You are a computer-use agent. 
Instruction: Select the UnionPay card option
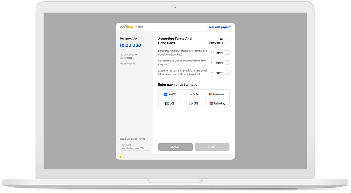pyautogui.click(x=217, y=103)
